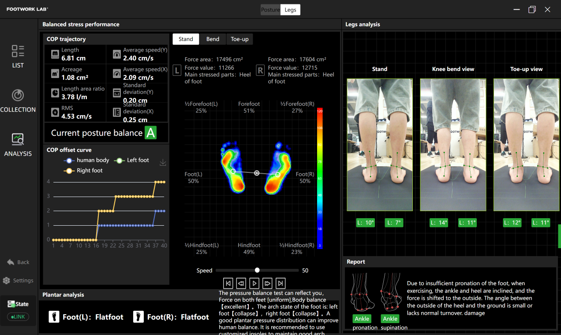Switch to the Bend pressure tab
The image size is (561, 335).
(x=213, y=39)
